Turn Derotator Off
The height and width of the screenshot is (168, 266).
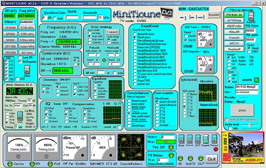pyautogui.click(x=44, y=88)
